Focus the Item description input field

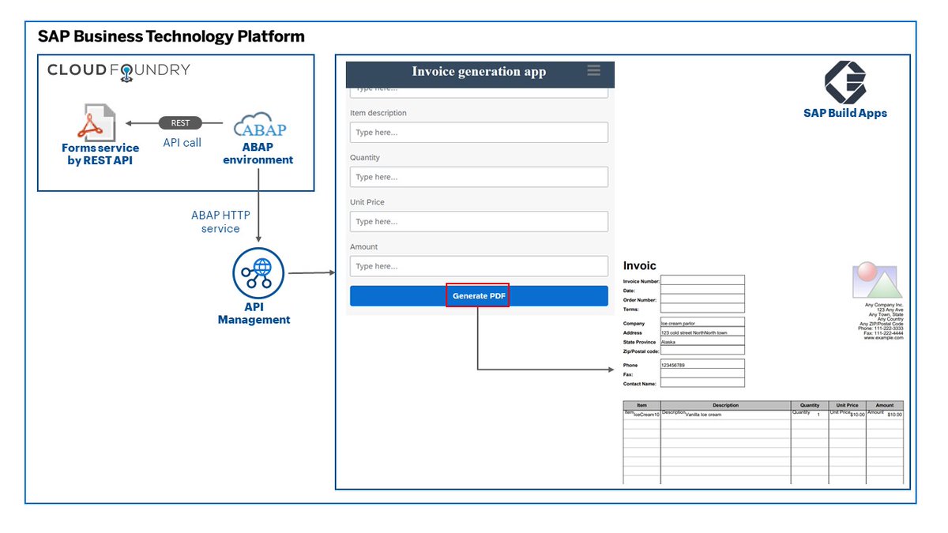[x=479, y=132]
